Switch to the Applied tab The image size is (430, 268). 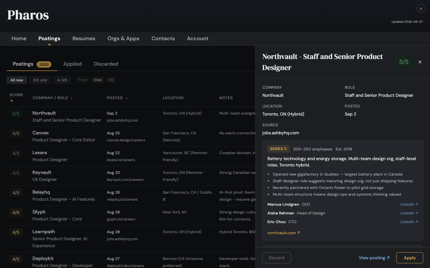click(73, 64)
